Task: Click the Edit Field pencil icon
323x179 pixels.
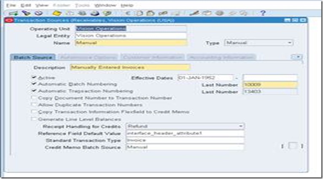Action: pos(194,13)
